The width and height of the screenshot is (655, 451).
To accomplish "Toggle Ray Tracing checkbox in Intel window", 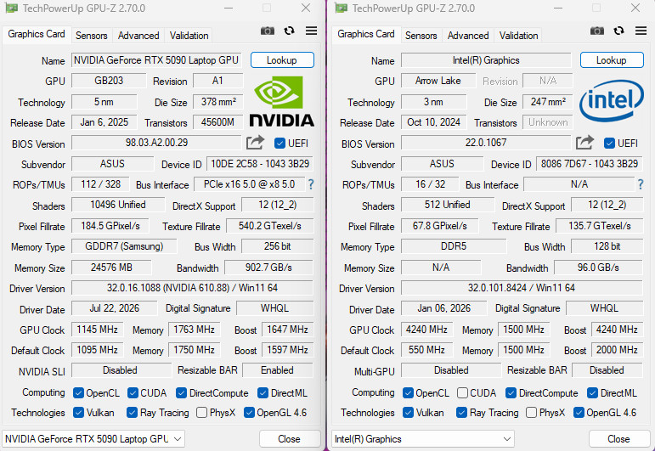I will [461, 413].
